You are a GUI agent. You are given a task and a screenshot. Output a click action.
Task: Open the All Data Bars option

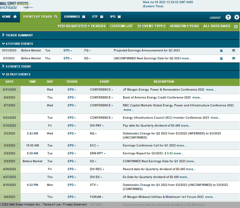pyautogui.click(x=216, y=26)
